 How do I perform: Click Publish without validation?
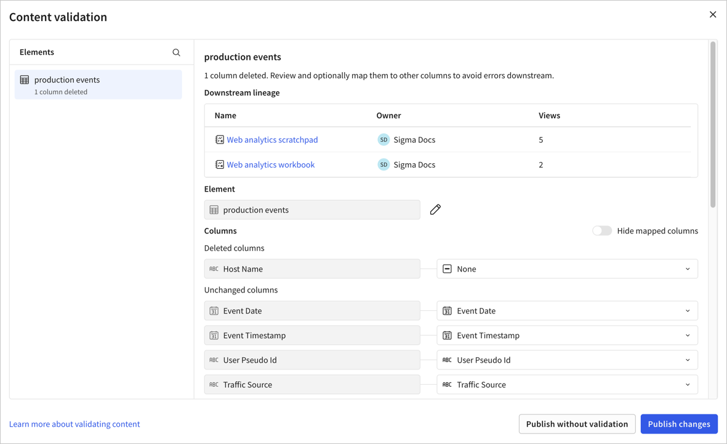point(577,424)
